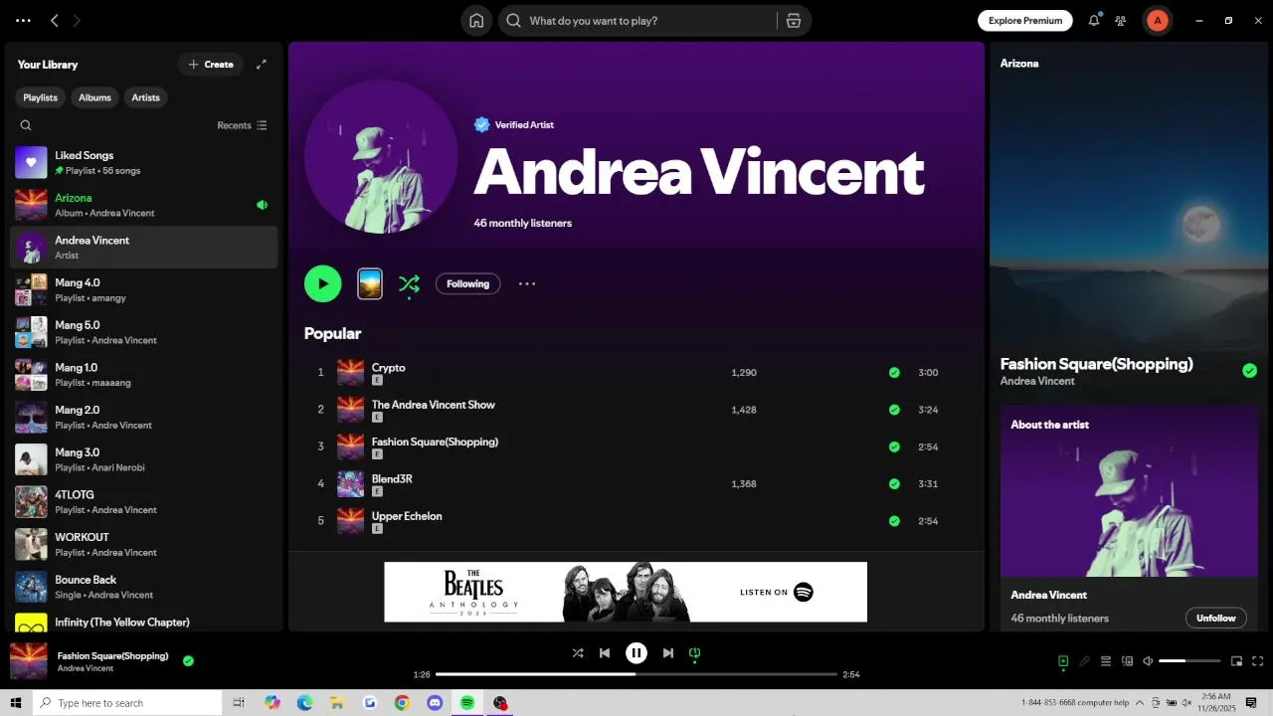Go back with the left arrow
Screen dimensions: 1273x716
55,21
